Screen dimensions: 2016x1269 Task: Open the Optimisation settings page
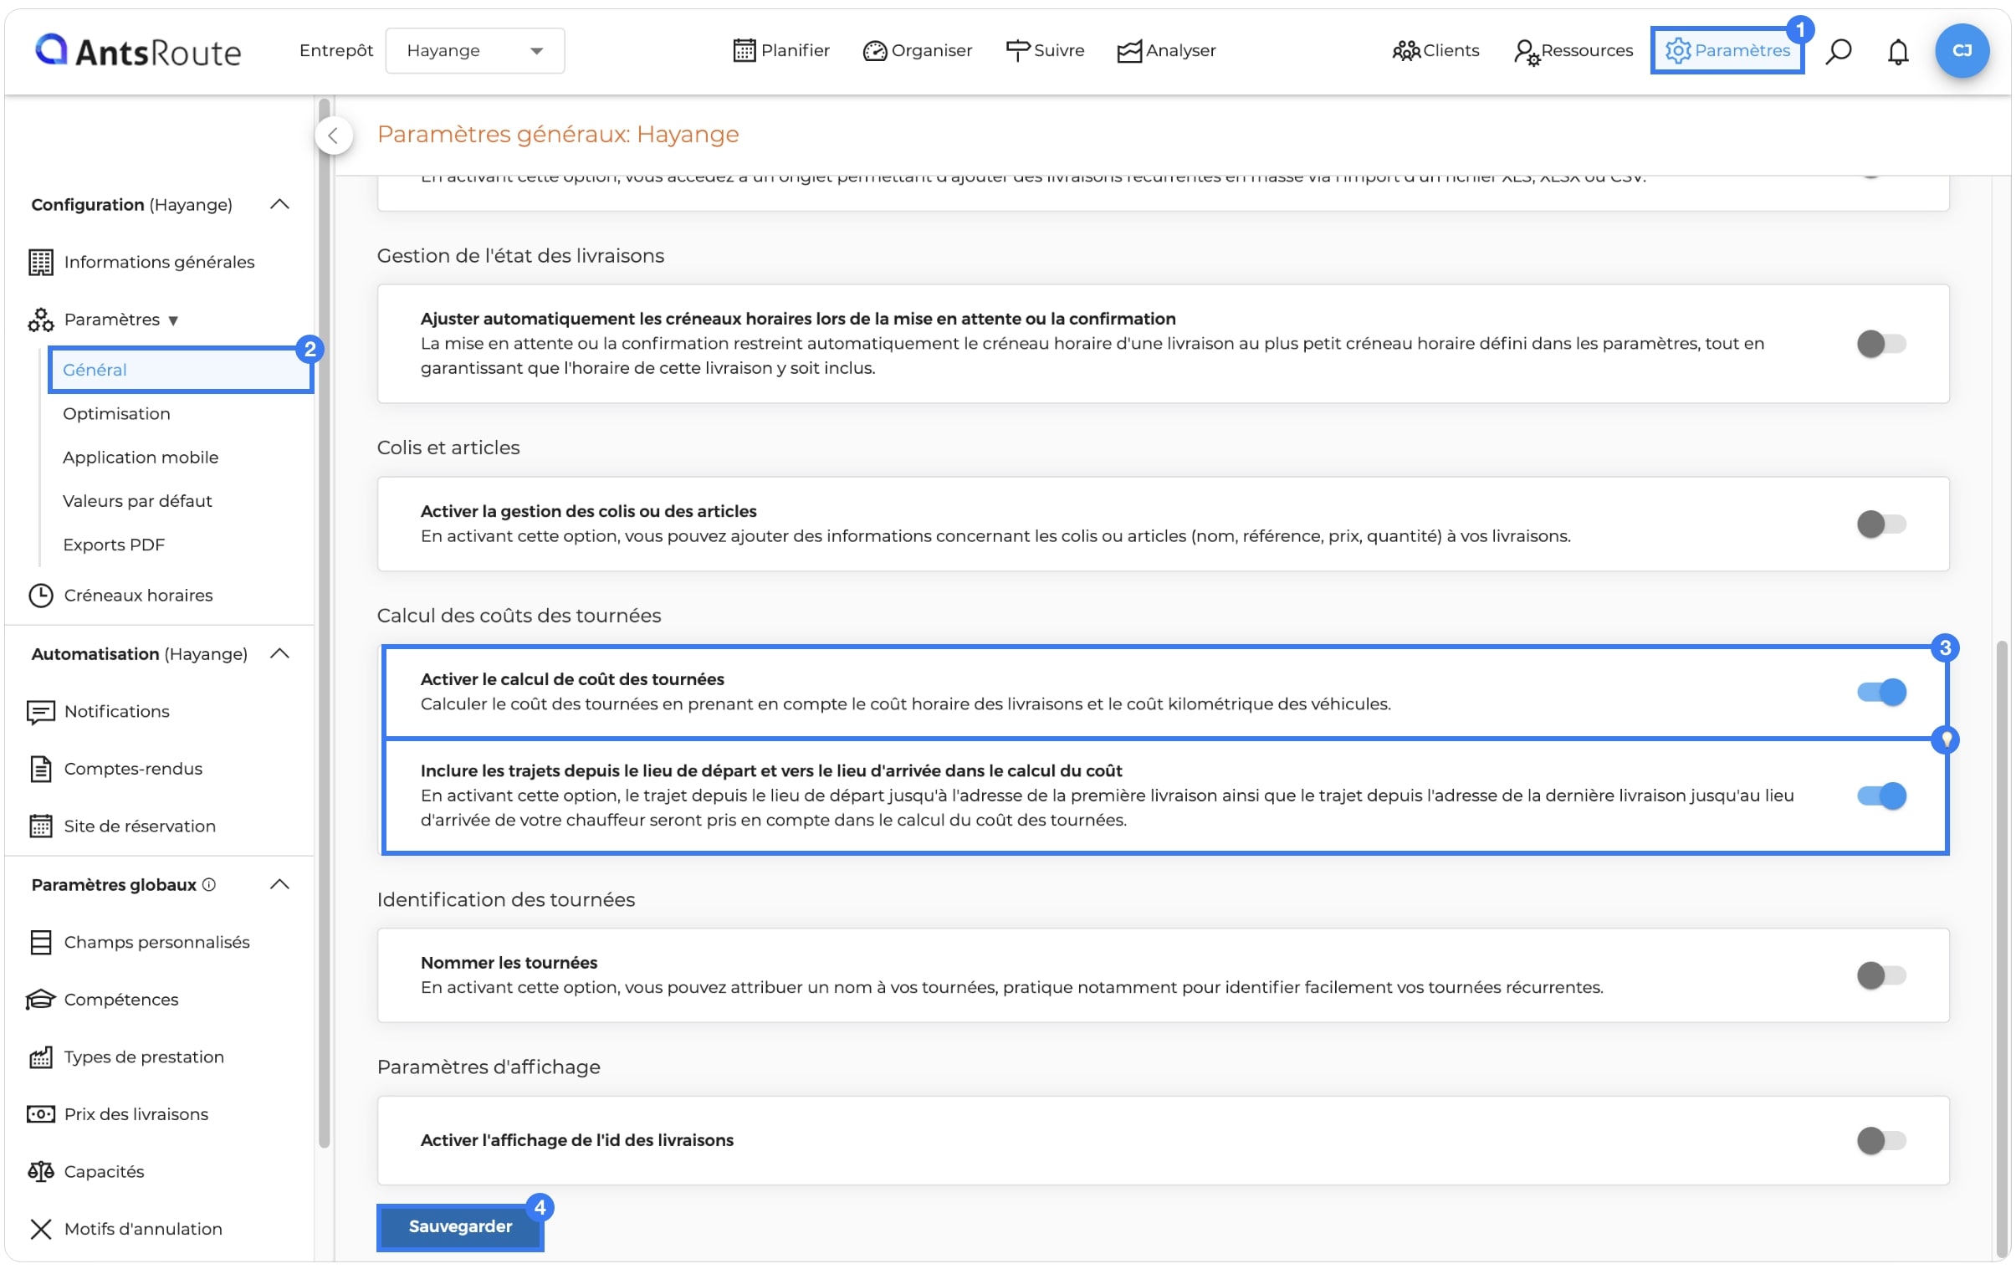116,413
